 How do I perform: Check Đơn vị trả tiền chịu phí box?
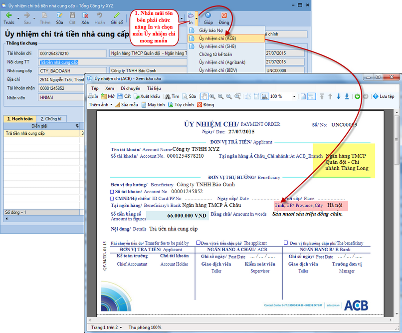[198, 243]
